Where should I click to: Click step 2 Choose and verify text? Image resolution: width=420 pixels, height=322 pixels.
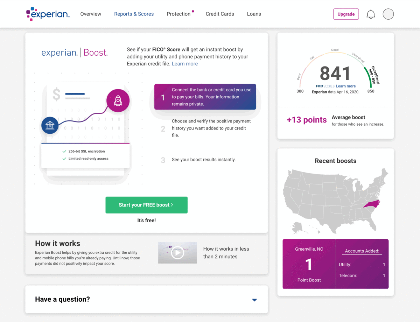click(211, 128)
